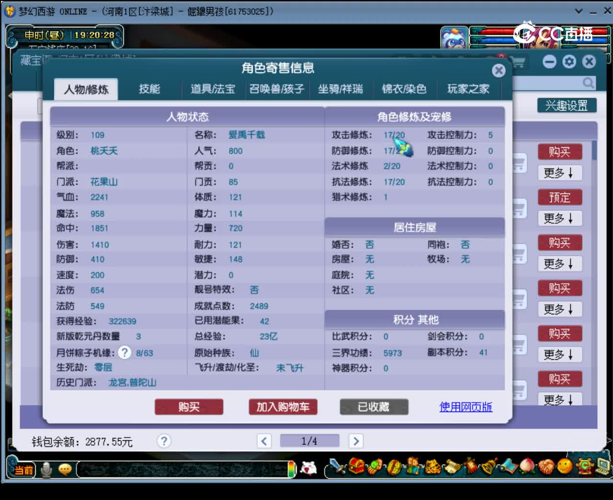The width and height of the screenshot is (613, 500).
Task: Click the 花果山 faction value
Action: [x=104, y=182]
